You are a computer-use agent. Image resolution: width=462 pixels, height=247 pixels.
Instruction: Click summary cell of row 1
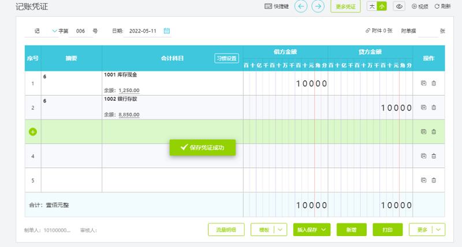tap(71, 83)
